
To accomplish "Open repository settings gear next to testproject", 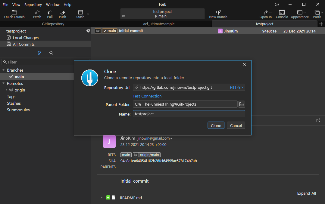I will [x=88, y=31].
